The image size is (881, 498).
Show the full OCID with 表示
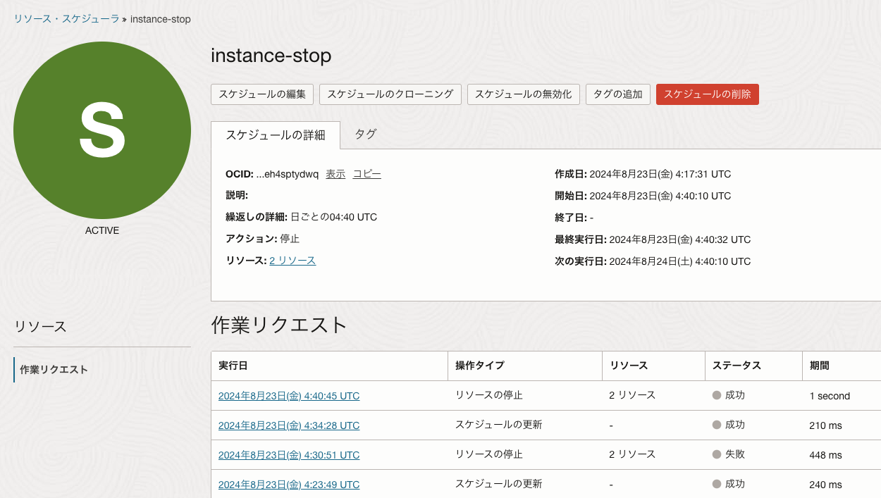pyautogui.click(x=334, y=173)
